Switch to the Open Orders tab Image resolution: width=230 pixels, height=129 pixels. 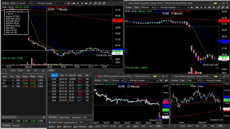pos(64,118)
